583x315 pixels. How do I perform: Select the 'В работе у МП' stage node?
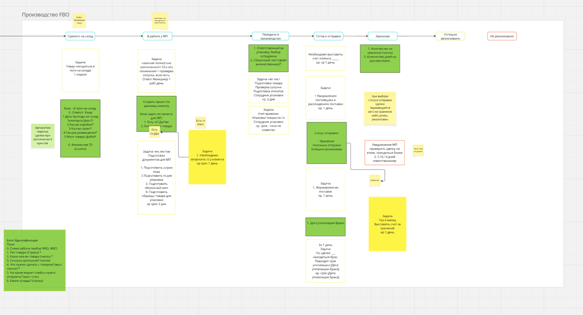[157, 36]
